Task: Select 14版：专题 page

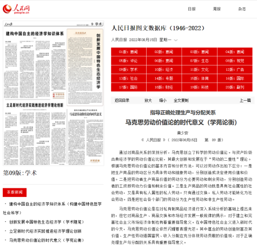Action: [x=164, y=78]
